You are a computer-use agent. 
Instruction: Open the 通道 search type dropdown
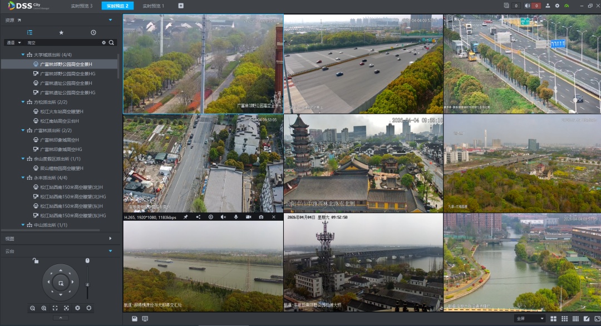click(x=13, y=43)
